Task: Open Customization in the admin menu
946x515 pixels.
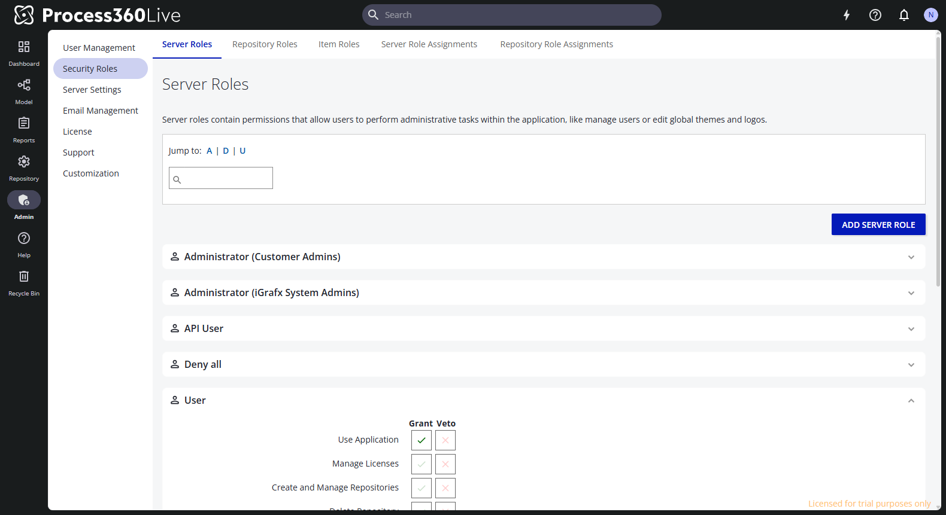Action: coord(101,173)
